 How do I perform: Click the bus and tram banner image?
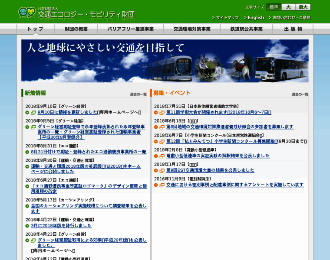tap(165, 61)
